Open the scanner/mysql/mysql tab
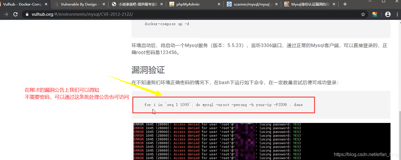 253,4
